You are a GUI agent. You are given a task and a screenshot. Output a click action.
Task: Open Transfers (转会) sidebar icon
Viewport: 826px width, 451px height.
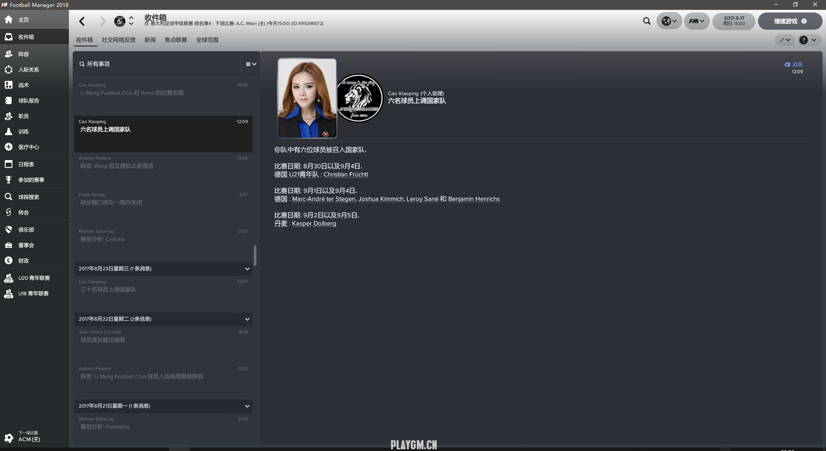coord(9,213)
